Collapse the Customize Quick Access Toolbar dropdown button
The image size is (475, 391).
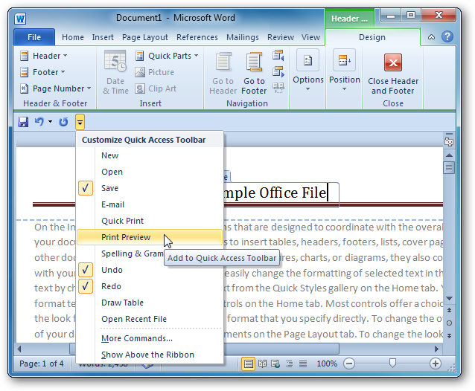[x=80, y=122]
